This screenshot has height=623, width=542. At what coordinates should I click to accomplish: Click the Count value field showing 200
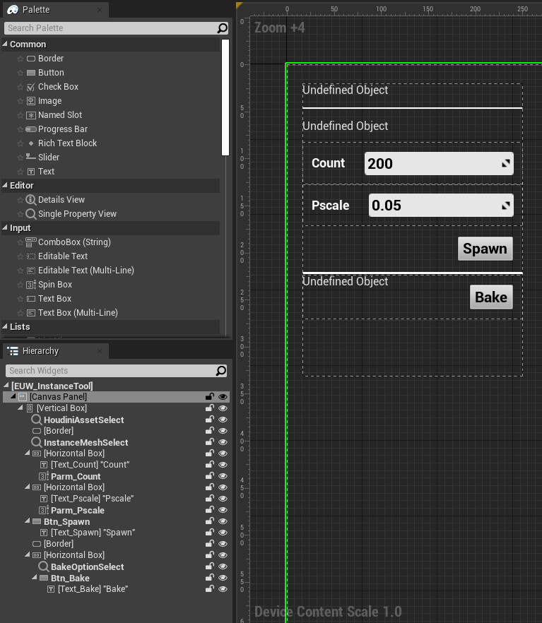click(x=439, y=164)
